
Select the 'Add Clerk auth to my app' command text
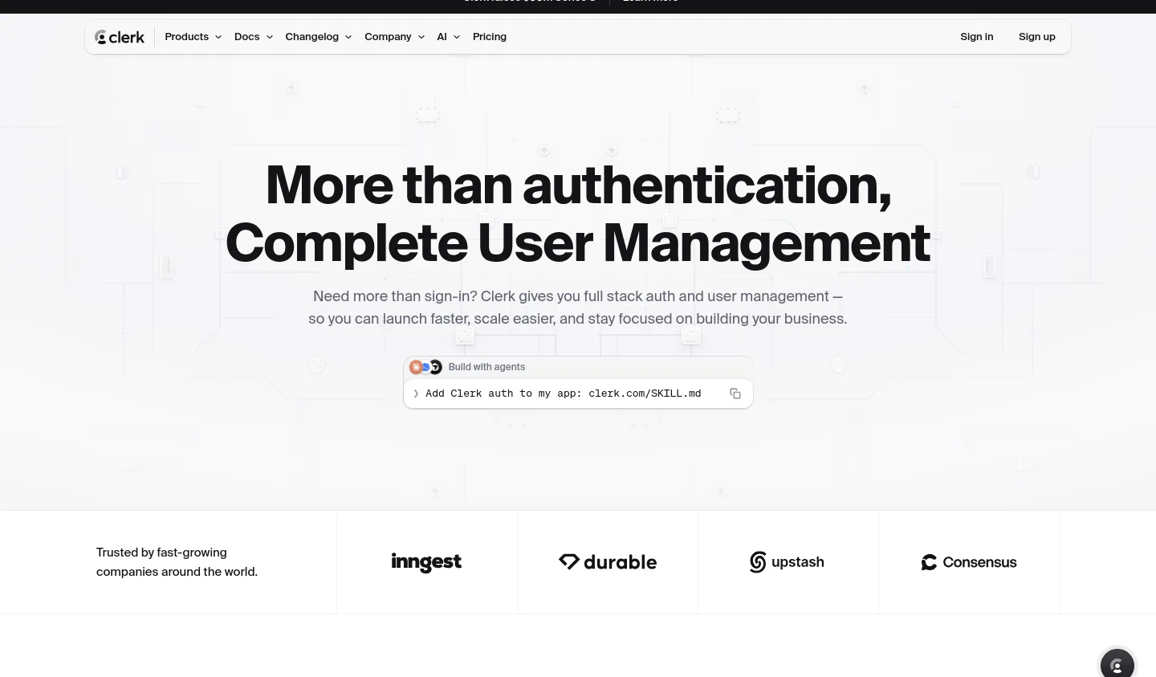[564, 394]
